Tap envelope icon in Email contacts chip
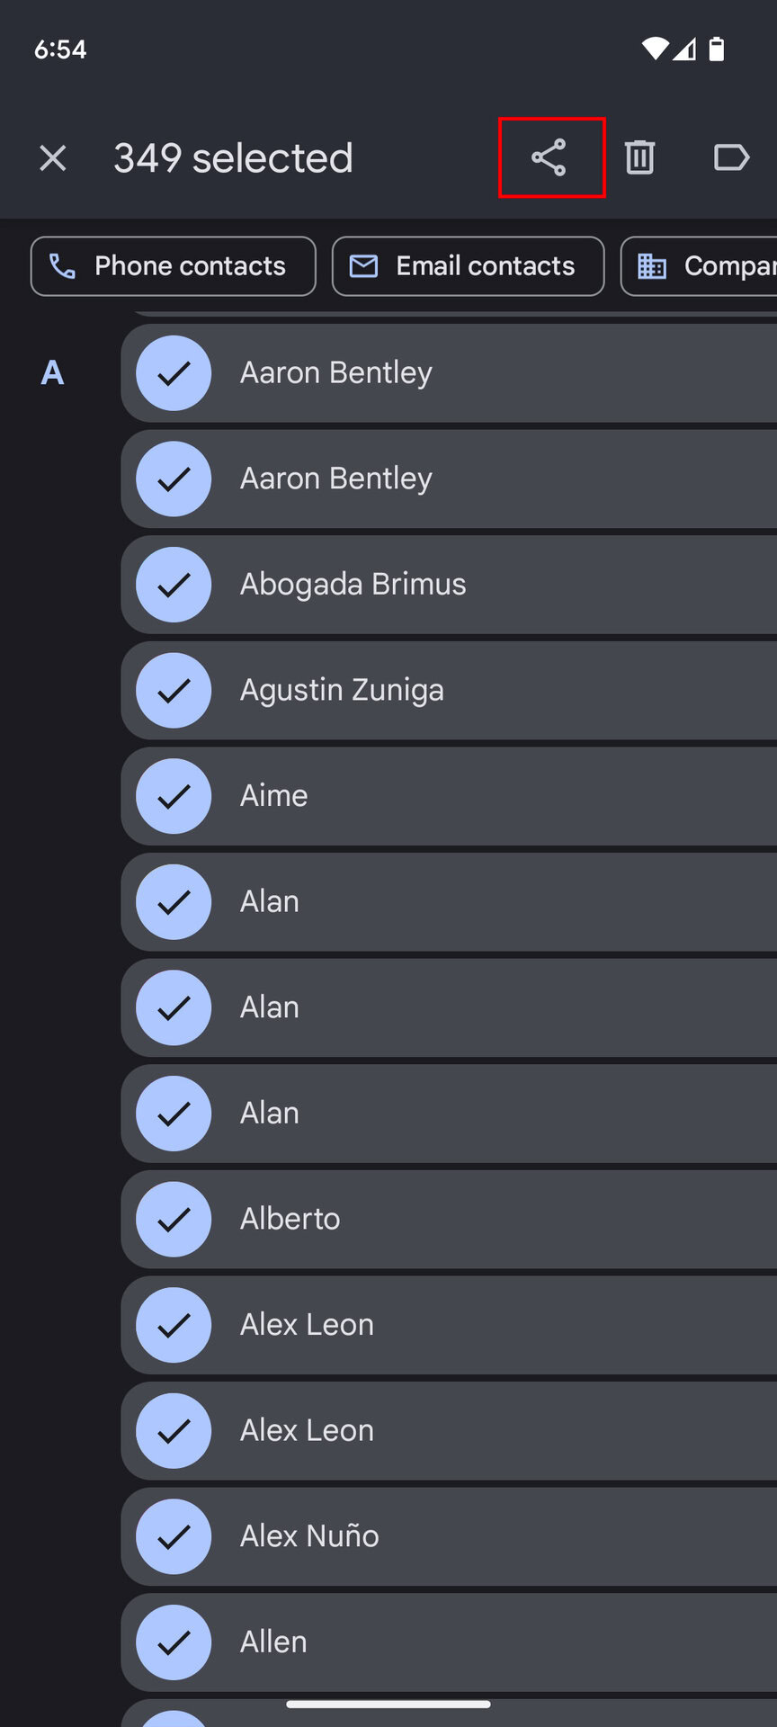Screen dimensions: 777x1727 (363, 266)
